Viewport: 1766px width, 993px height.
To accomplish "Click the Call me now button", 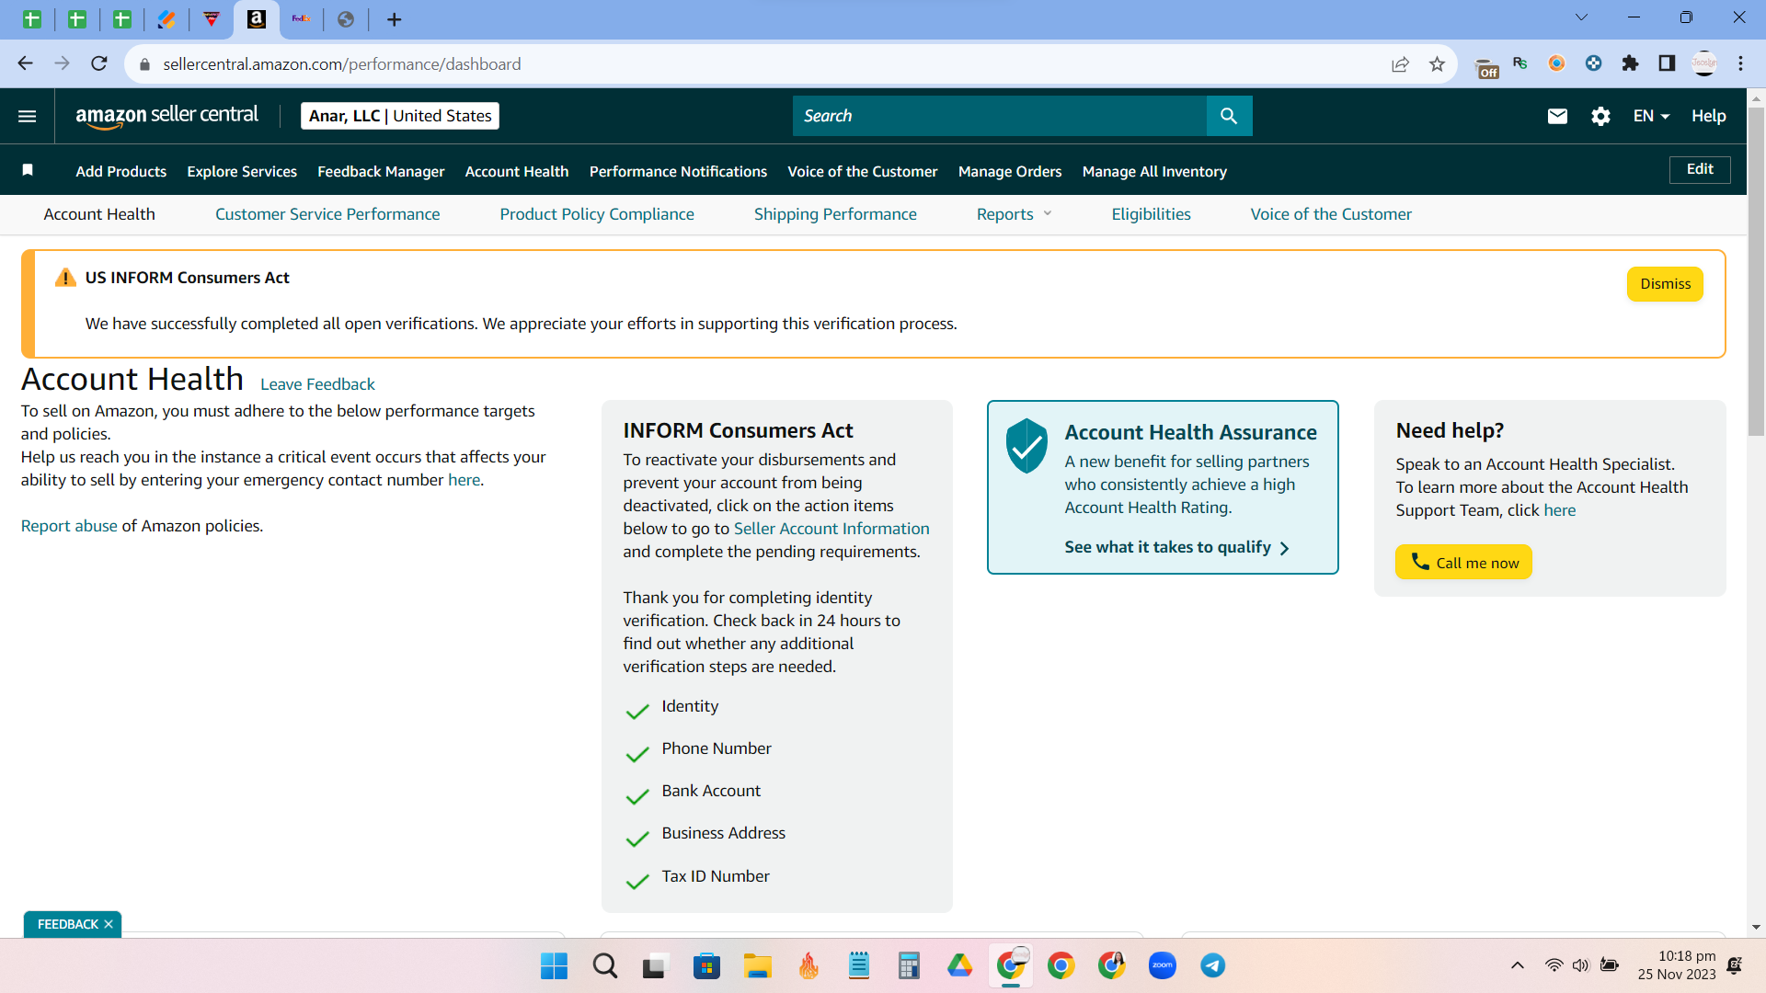I will tap(1463, 562).
